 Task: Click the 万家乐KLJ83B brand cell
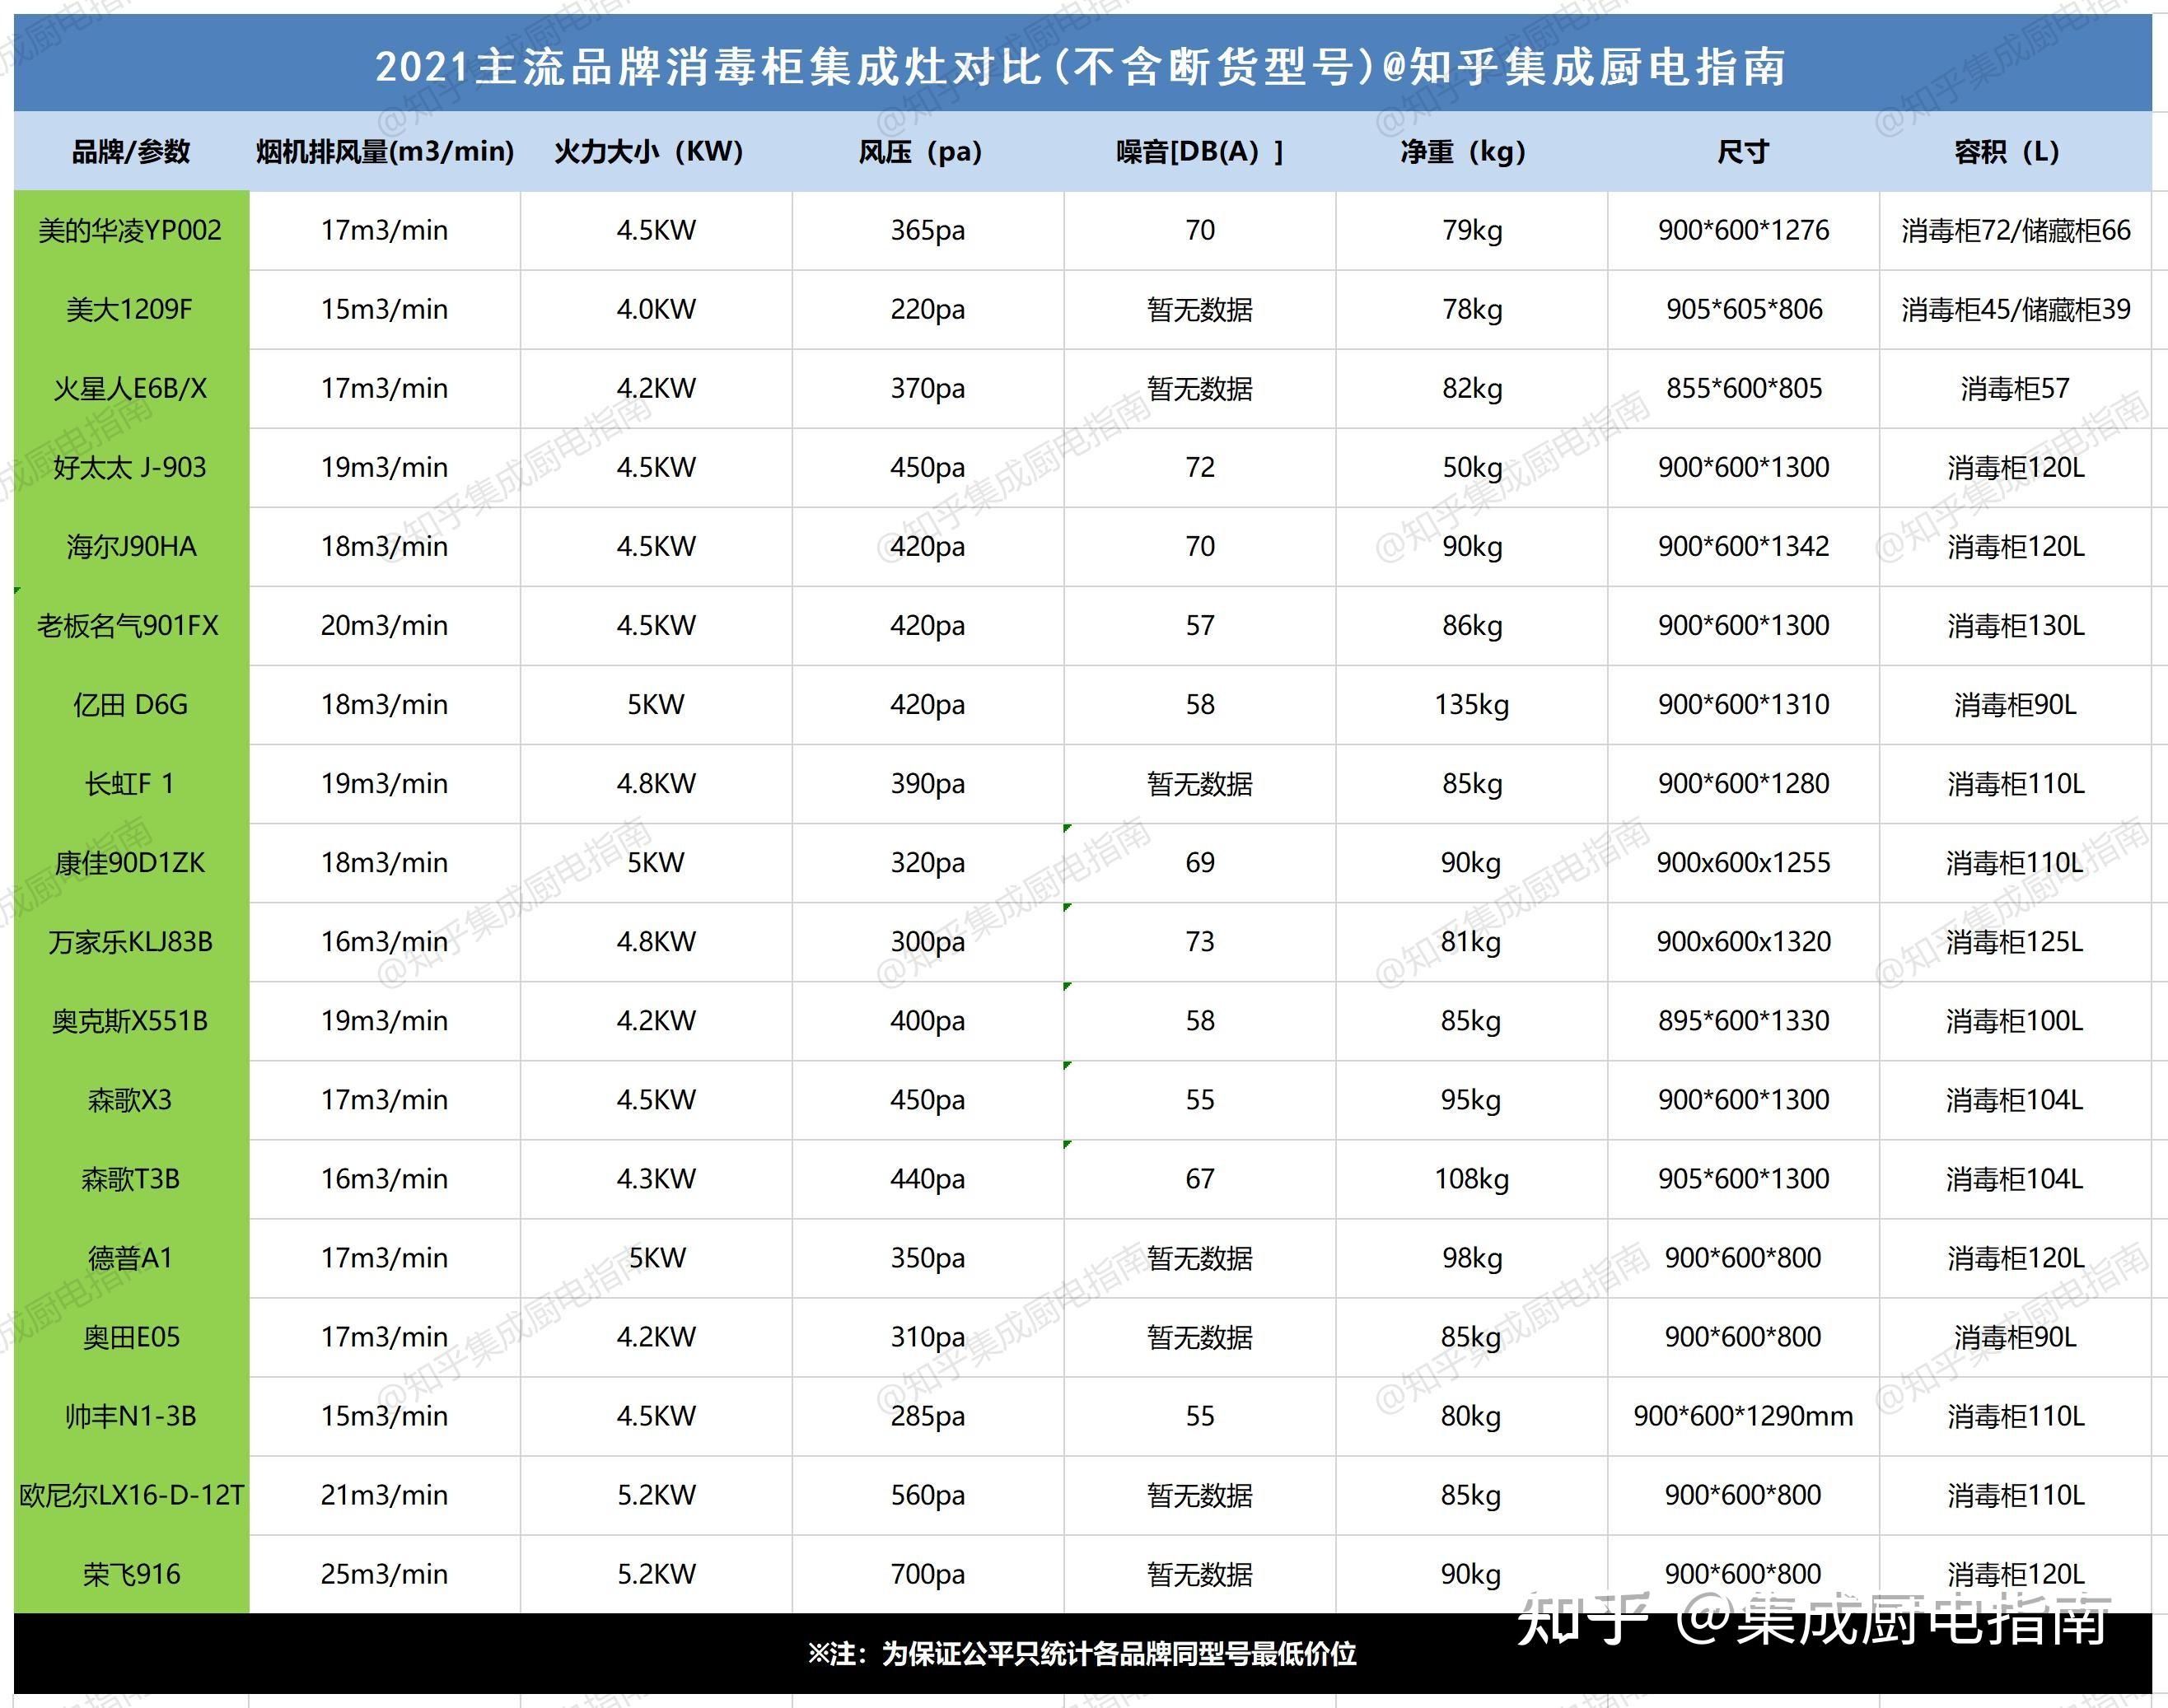click(131, 941)
